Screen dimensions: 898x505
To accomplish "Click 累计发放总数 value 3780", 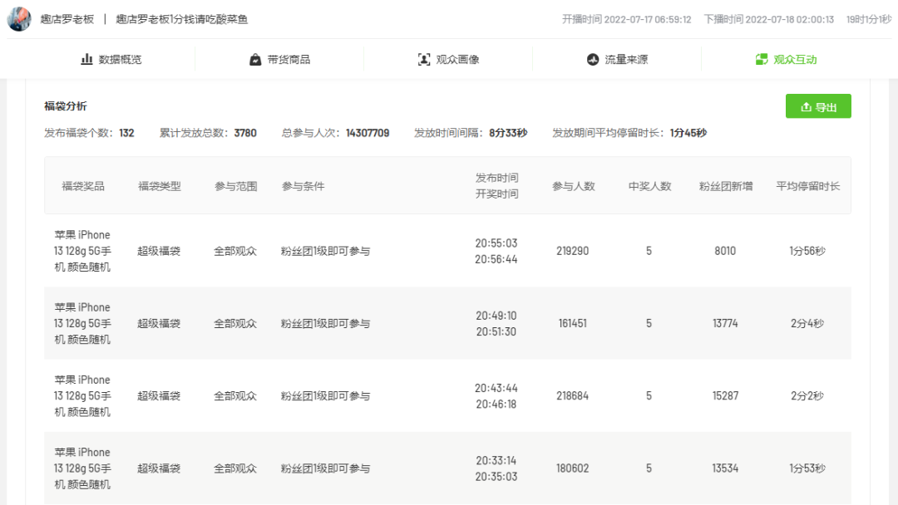I will pyautogui.click(x=245, y=133).
